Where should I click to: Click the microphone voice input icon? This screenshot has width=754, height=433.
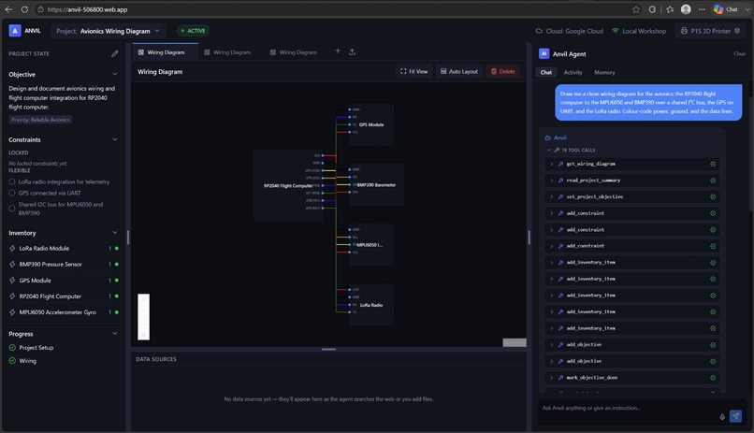(x=722, y=417)
